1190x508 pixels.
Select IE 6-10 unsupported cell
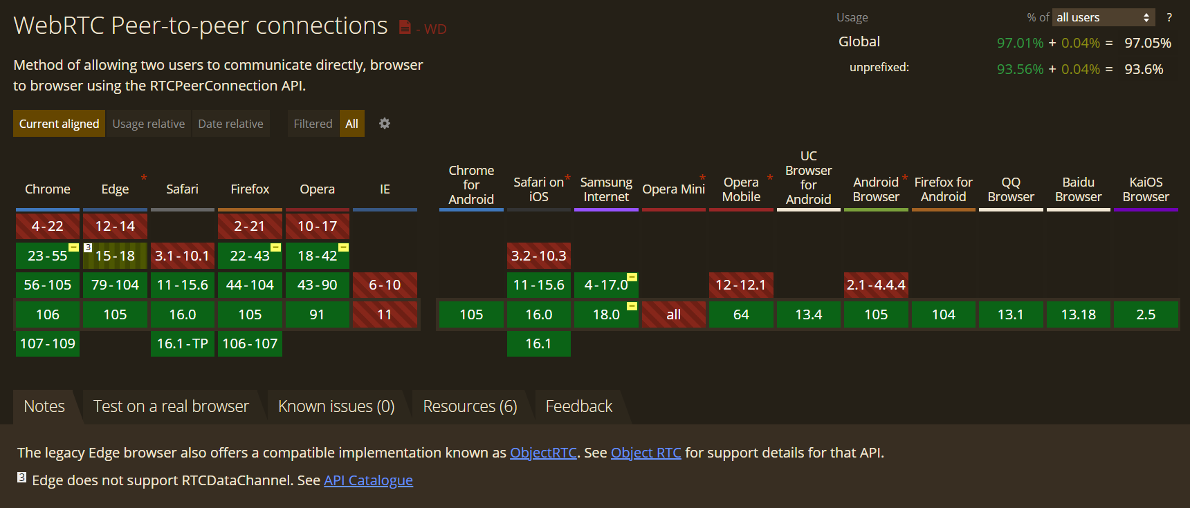(x=385, y=285)
